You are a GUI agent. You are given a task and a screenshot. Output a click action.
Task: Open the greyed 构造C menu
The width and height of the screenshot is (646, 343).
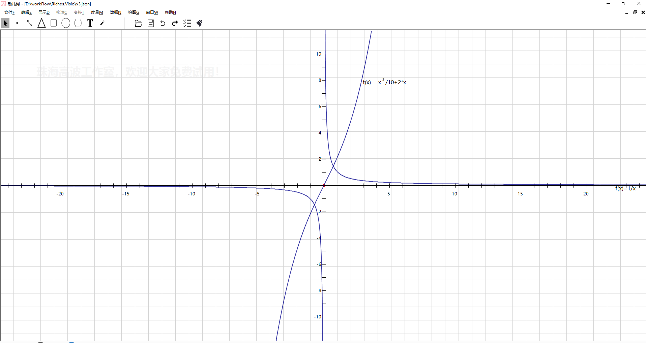(x=62, y=12)
